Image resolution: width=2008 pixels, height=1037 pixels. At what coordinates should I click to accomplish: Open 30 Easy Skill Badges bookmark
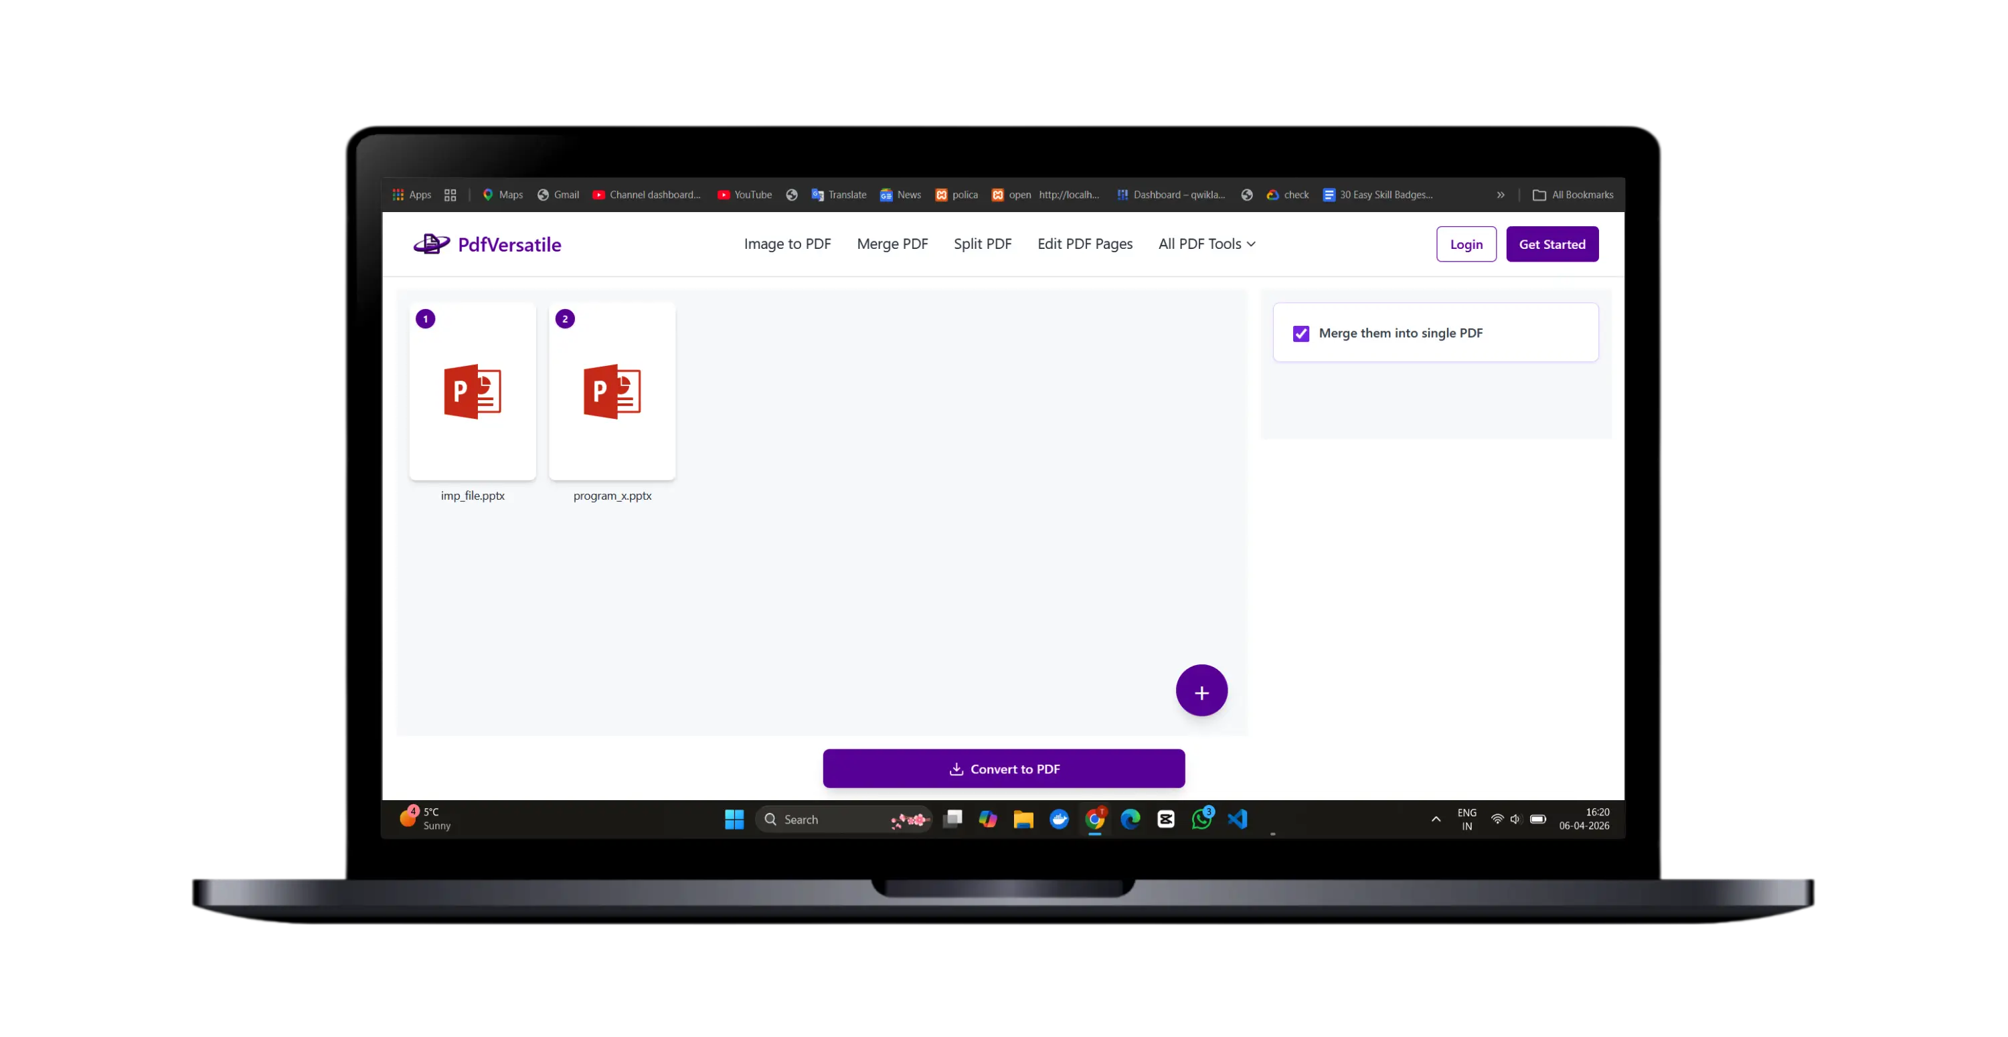coord(1377,195)
